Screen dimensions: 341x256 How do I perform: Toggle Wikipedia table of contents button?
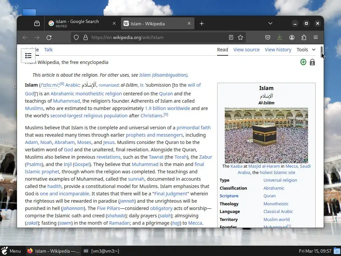[28, 56]
